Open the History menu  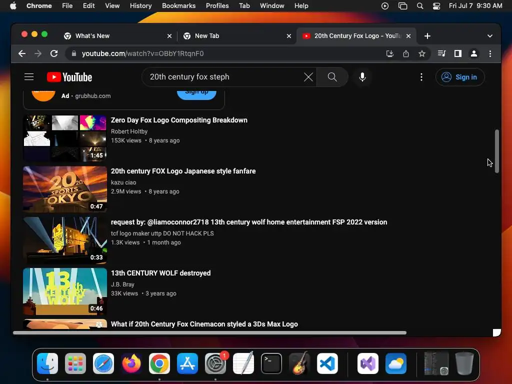click(140, 6)
